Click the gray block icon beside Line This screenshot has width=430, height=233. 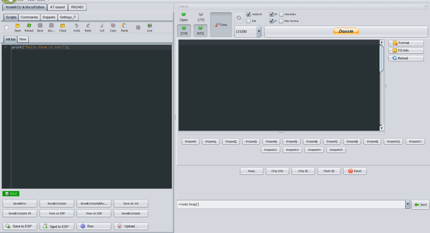click(138, 28)
